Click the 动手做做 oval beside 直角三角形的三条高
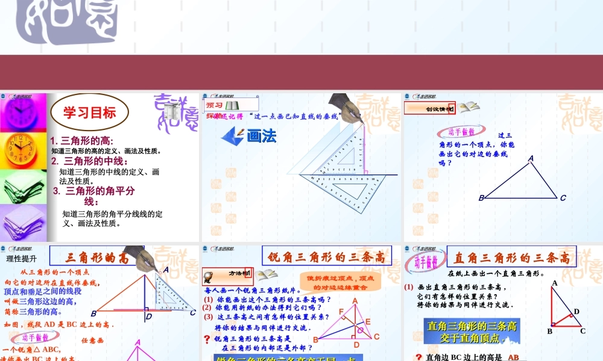The image size is (603, 361). (425, 262)
